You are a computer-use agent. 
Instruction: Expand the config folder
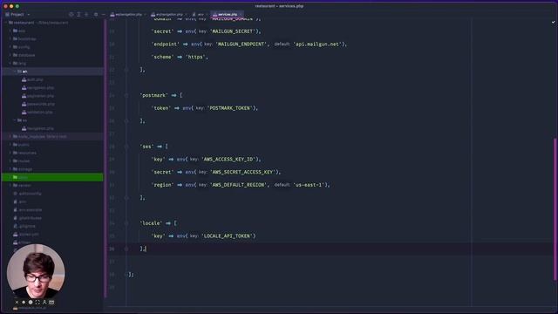(x=10, y=47)
